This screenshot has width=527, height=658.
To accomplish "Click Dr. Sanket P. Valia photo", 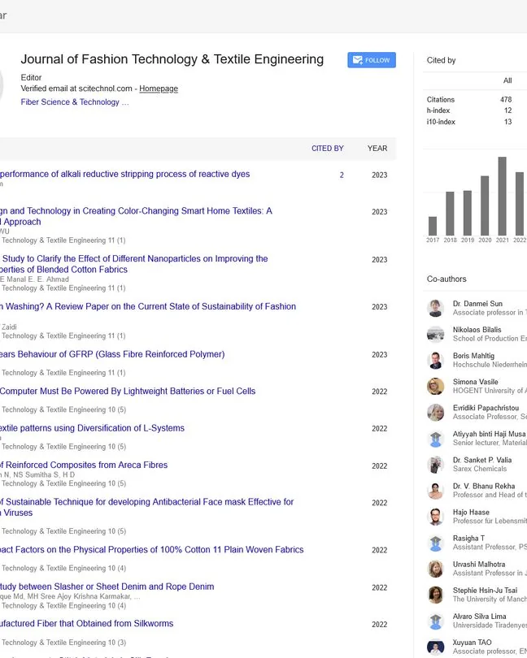I will (435, 465).
